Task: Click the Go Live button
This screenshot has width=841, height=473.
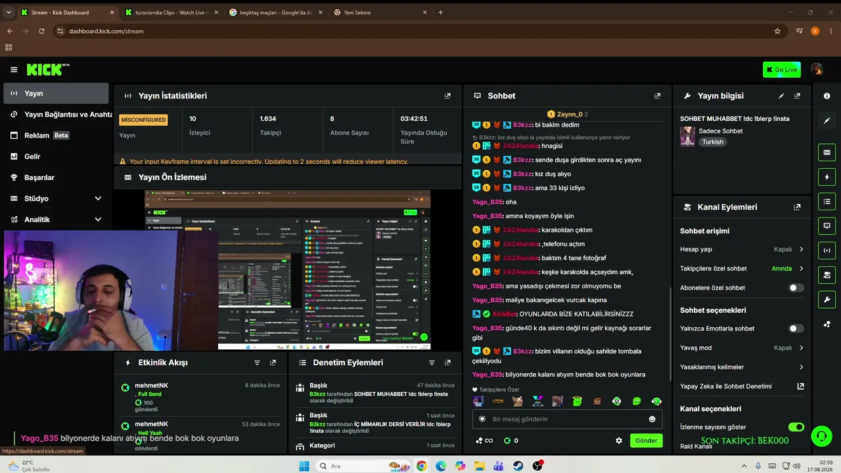Action: pos(782,70)
